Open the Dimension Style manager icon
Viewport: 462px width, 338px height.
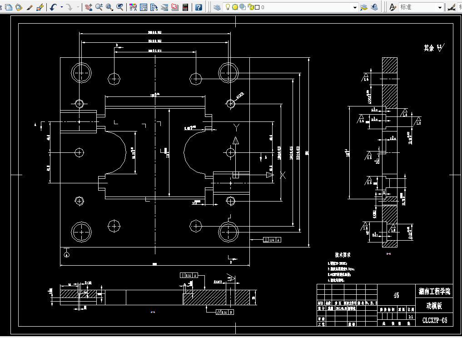(x=452, y=7)
